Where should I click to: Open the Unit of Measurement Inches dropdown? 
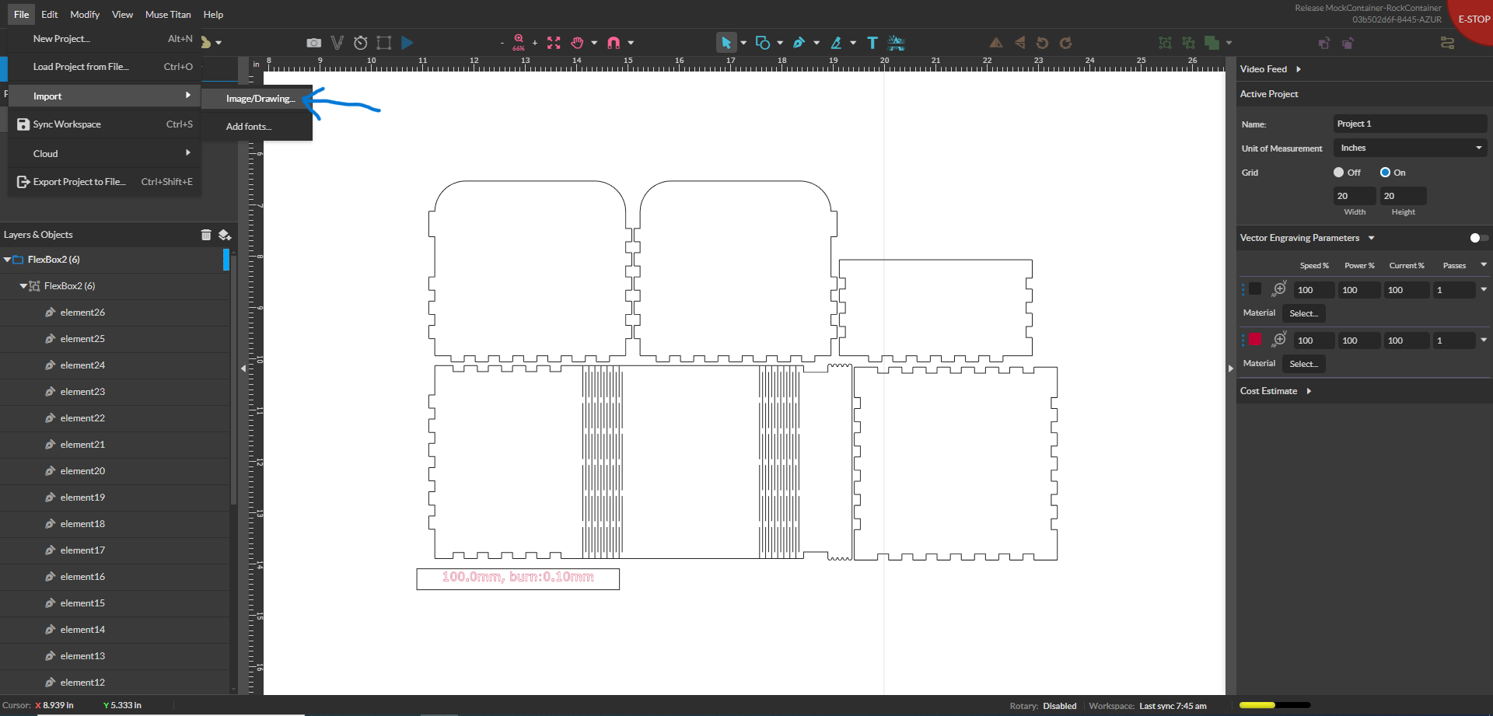(x=1411, y=148)
